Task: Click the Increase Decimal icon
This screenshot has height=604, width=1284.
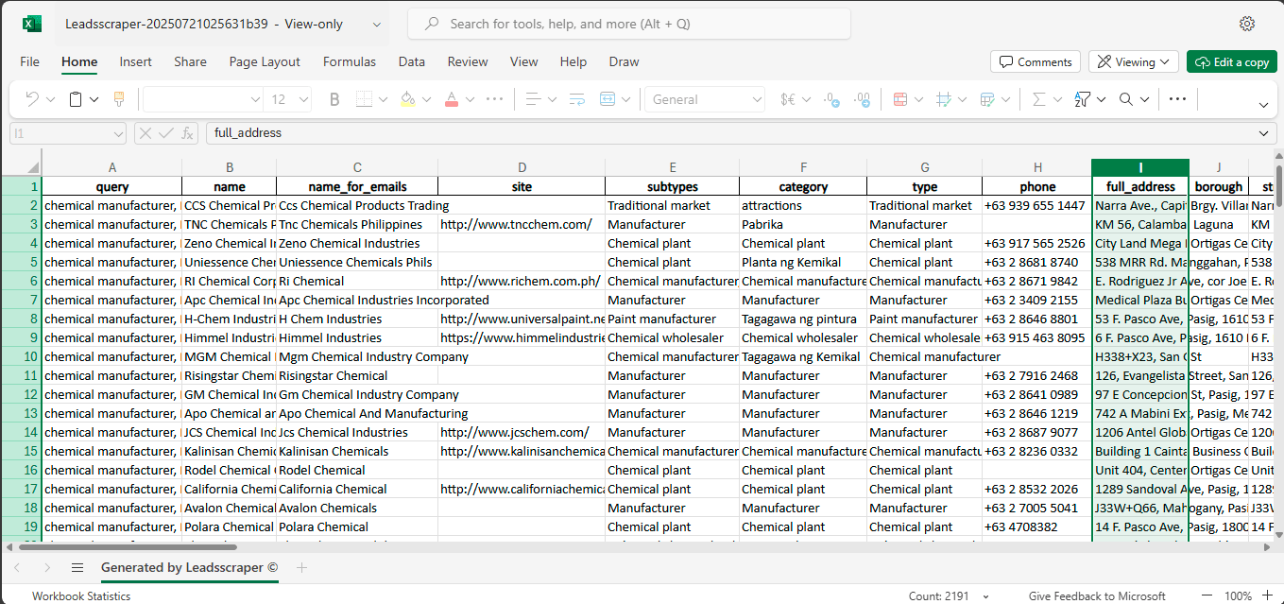Action: [831, 99]
